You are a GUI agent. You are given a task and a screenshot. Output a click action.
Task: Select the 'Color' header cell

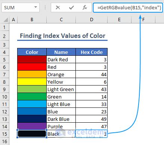[x=32, y=52]
